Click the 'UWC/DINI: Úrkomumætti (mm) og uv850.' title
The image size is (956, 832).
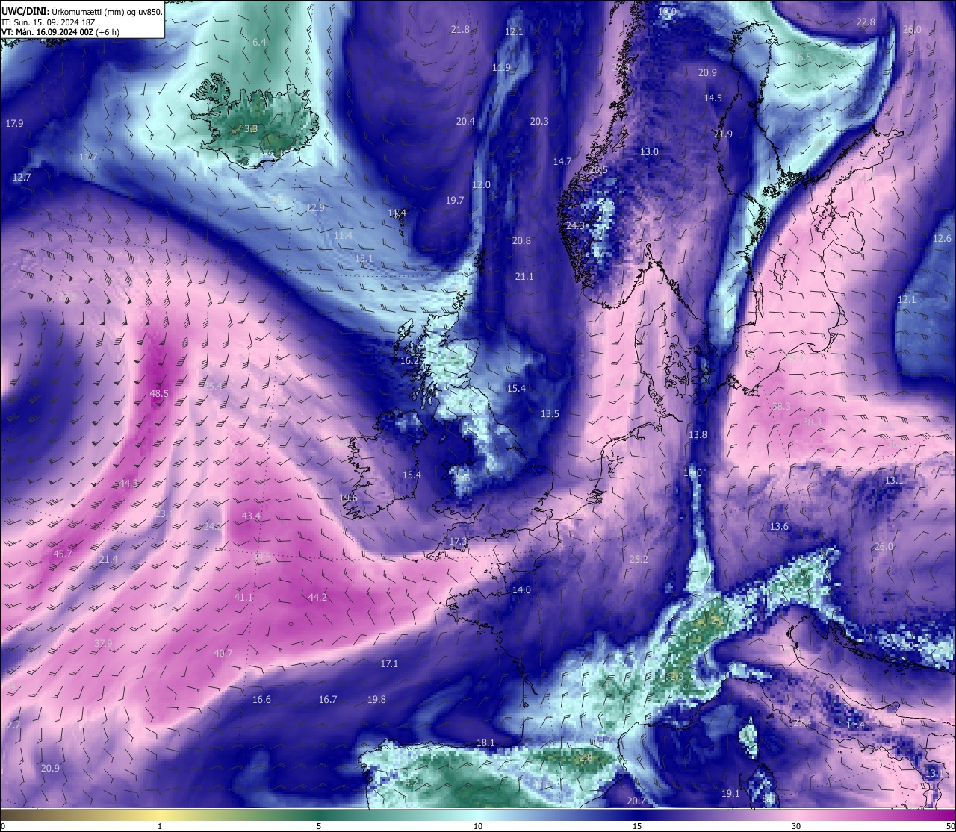click(x=82, y=11)
